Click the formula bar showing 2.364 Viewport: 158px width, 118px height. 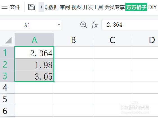click(130, 25)
